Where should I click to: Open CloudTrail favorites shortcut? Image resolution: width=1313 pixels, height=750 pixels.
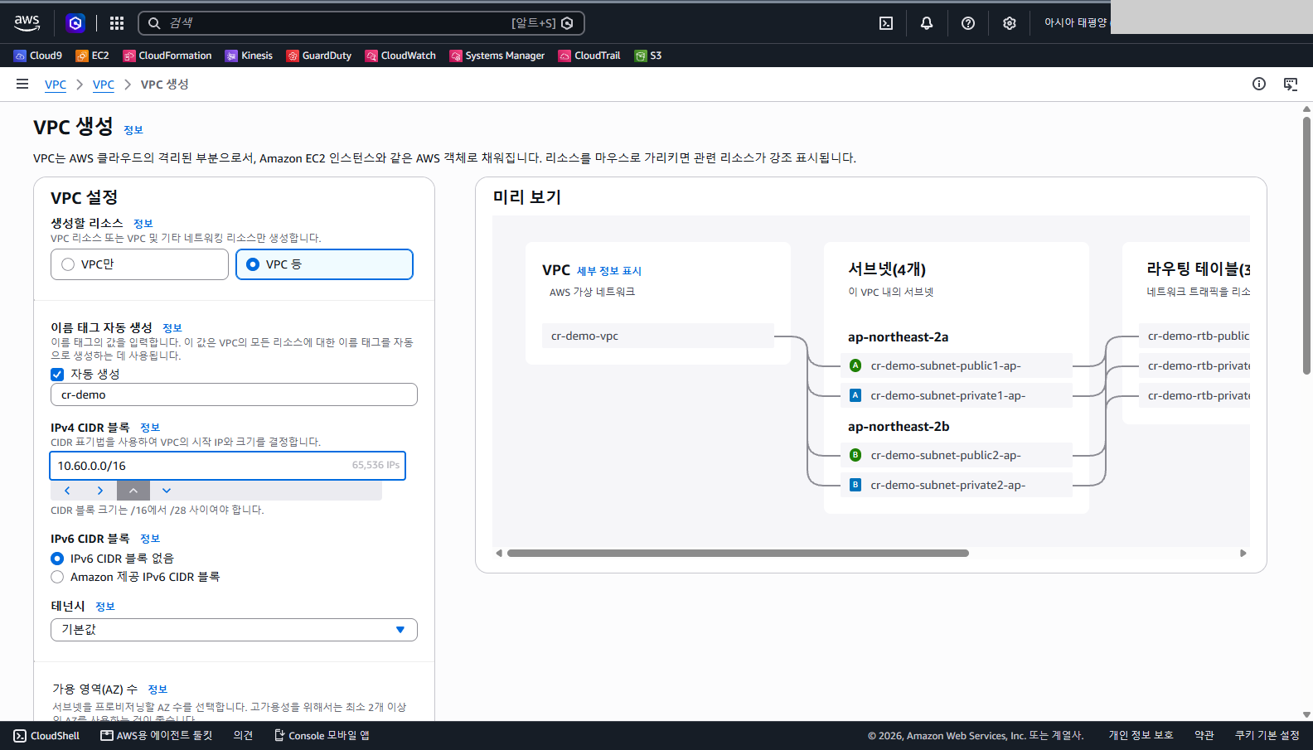589,56
